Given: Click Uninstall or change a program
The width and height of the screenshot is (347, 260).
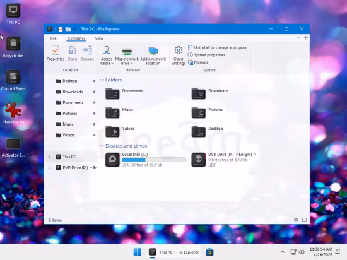Looking at the screenshot, I should 218,47.
